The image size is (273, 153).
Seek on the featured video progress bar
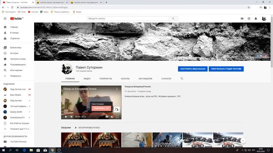pos(91,114)
